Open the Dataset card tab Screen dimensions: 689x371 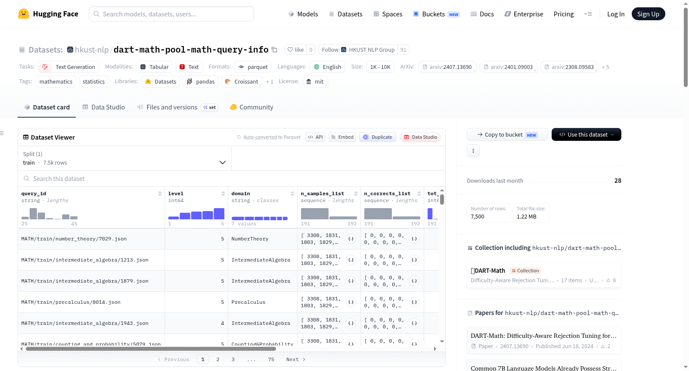47,107
